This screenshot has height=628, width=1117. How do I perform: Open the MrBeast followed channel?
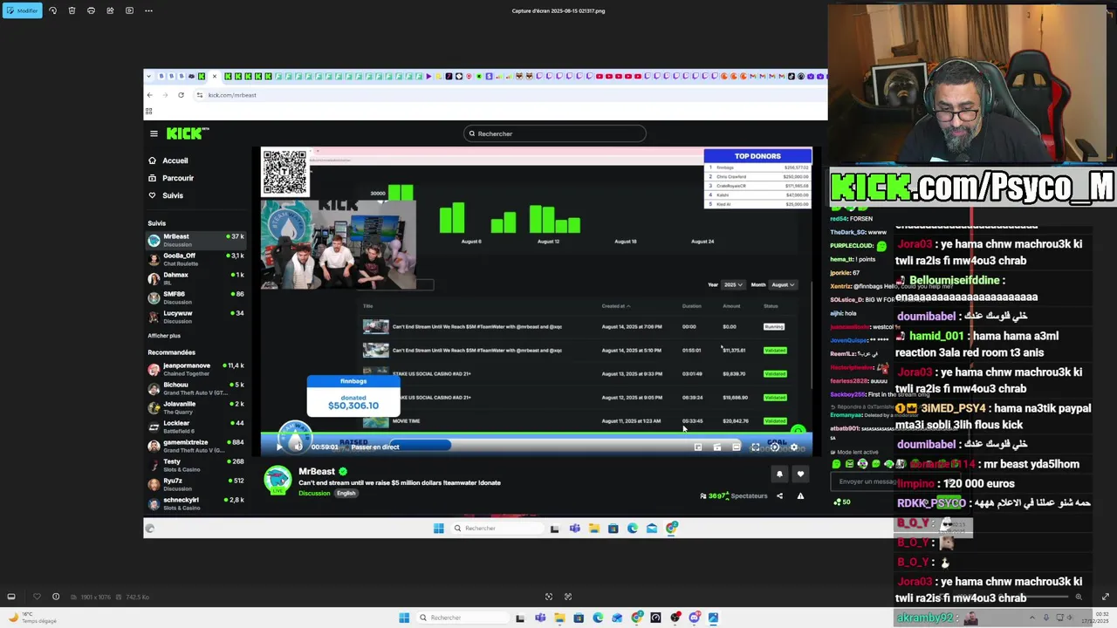coord(196,240)
